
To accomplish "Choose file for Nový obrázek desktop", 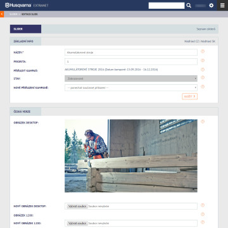I will coord(77,206).
